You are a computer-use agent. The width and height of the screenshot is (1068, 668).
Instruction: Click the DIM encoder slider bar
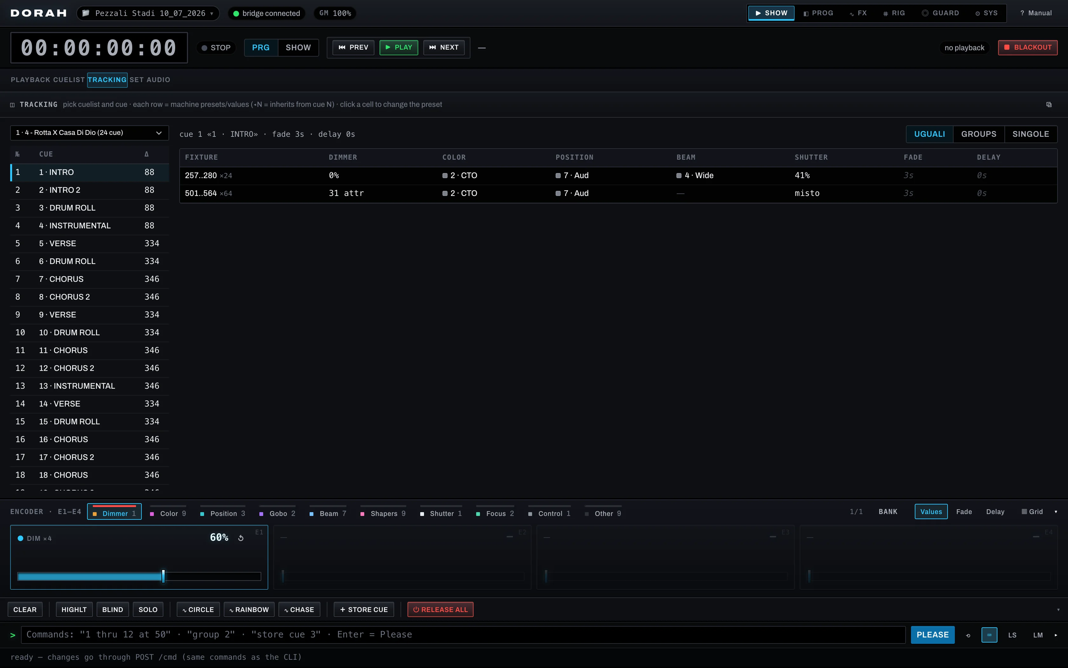pyautogui.click(x=139, y=576)
